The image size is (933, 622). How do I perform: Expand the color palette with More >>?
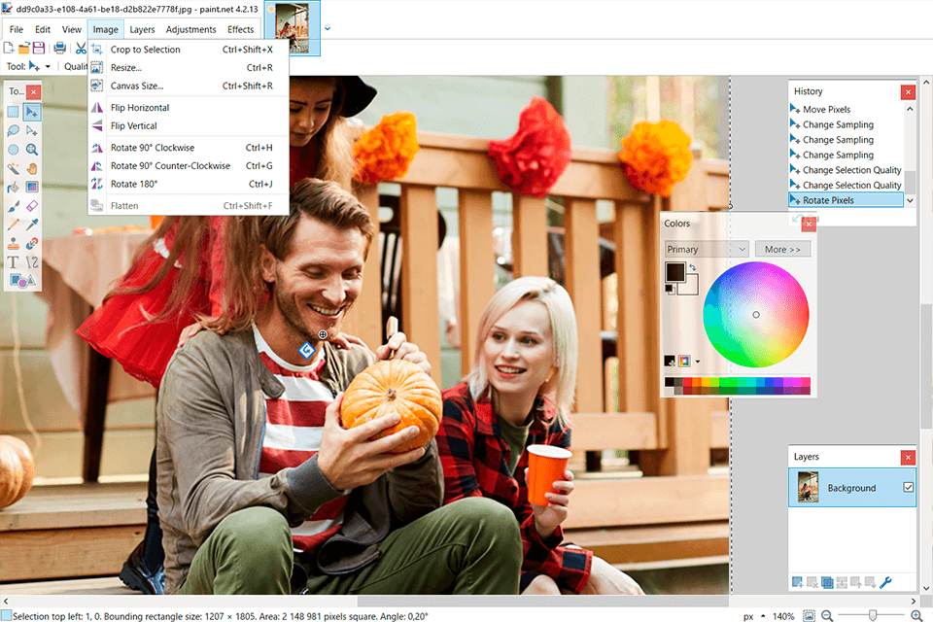point(782,249)
